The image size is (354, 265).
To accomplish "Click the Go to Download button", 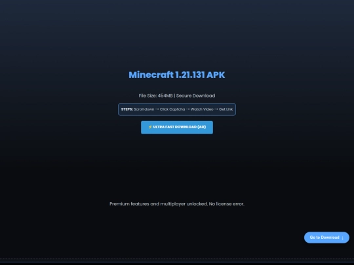I will (x=326, y=238).
